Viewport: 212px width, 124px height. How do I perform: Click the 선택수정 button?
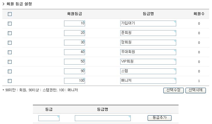174,90
